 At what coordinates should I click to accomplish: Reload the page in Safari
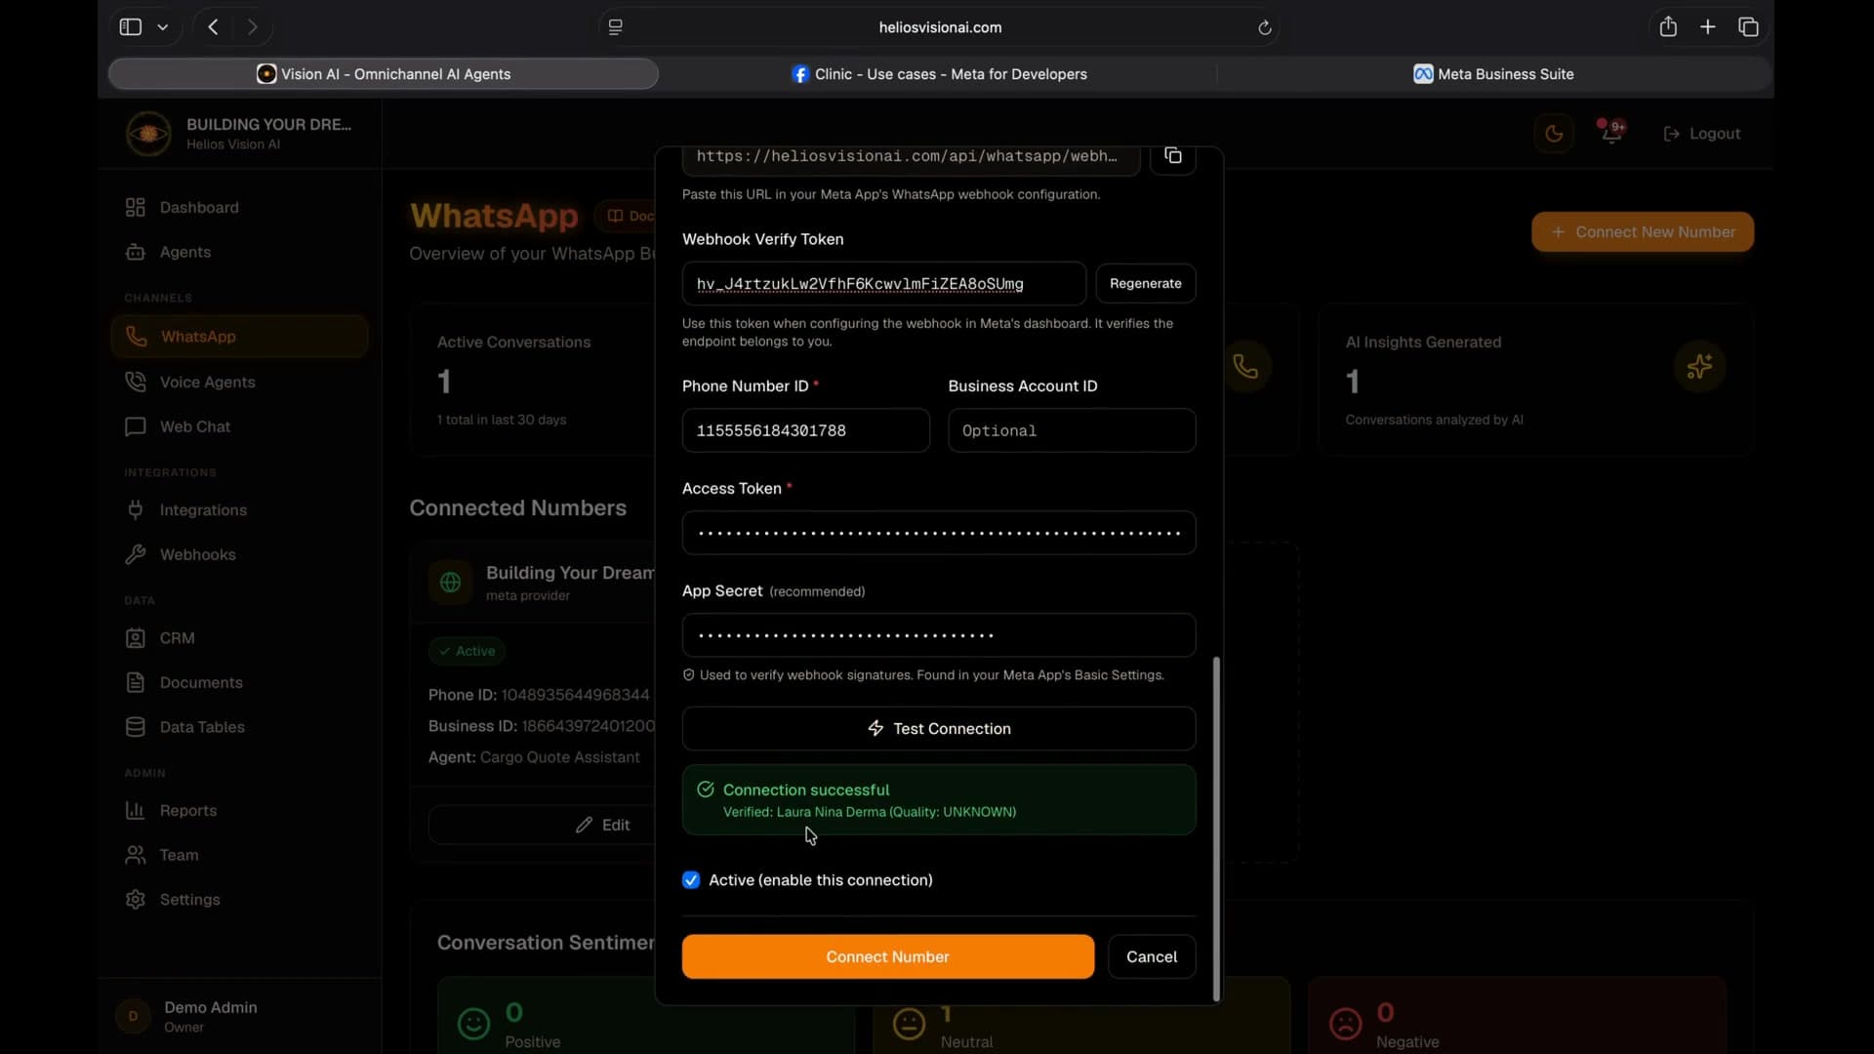click(1264, 27)
